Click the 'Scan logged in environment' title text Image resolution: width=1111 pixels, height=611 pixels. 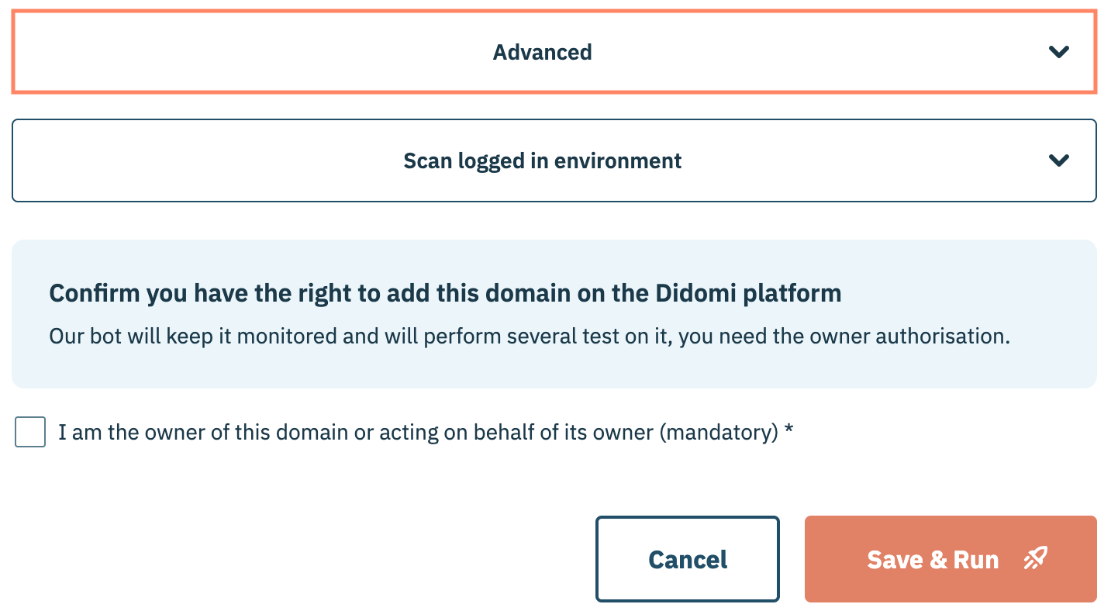[x=542, y=161]
